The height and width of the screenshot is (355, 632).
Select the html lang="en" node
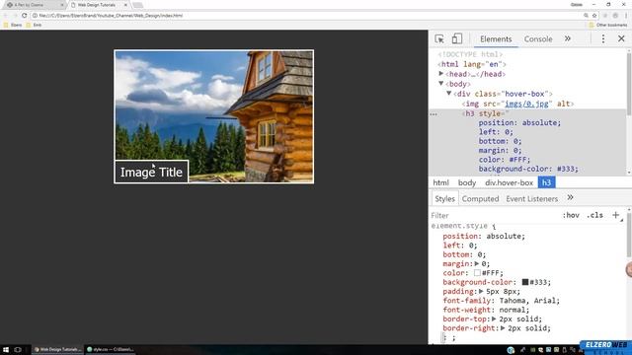tap(472, 64)
